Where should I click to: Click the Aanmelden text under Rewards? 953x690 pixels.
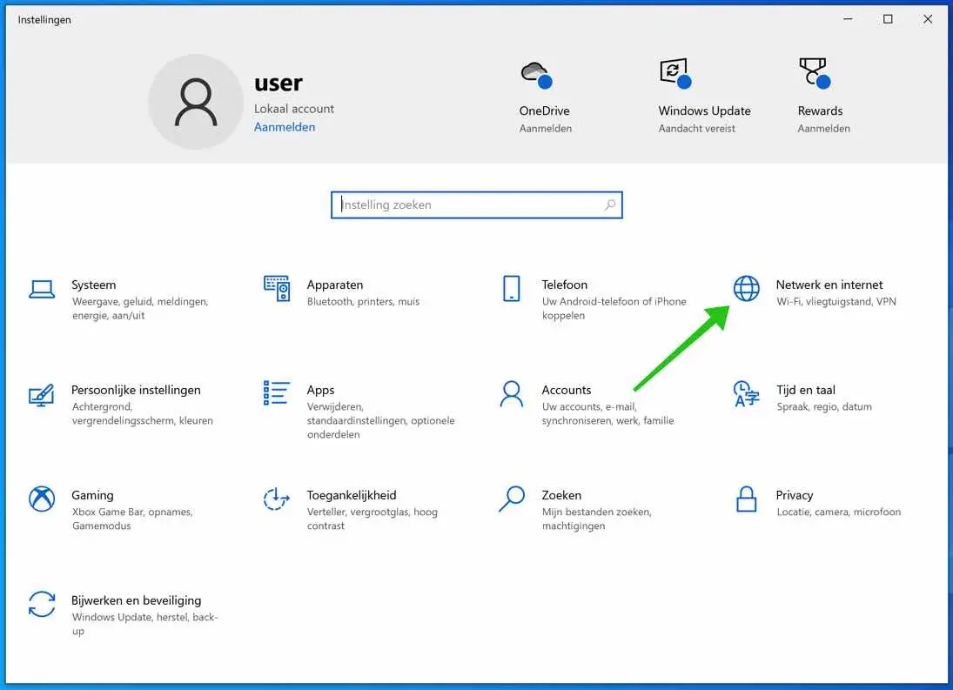pyautogui.click(x=823, y=128)
